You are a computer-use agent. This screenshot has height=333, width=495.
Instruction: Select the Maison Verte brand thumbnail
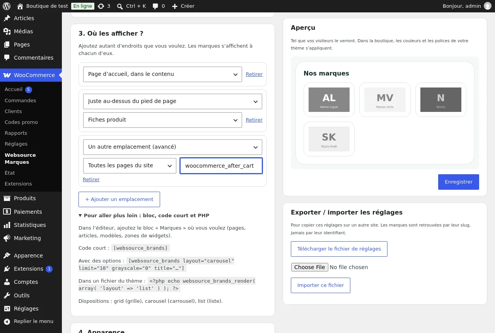tap(385, 100)
